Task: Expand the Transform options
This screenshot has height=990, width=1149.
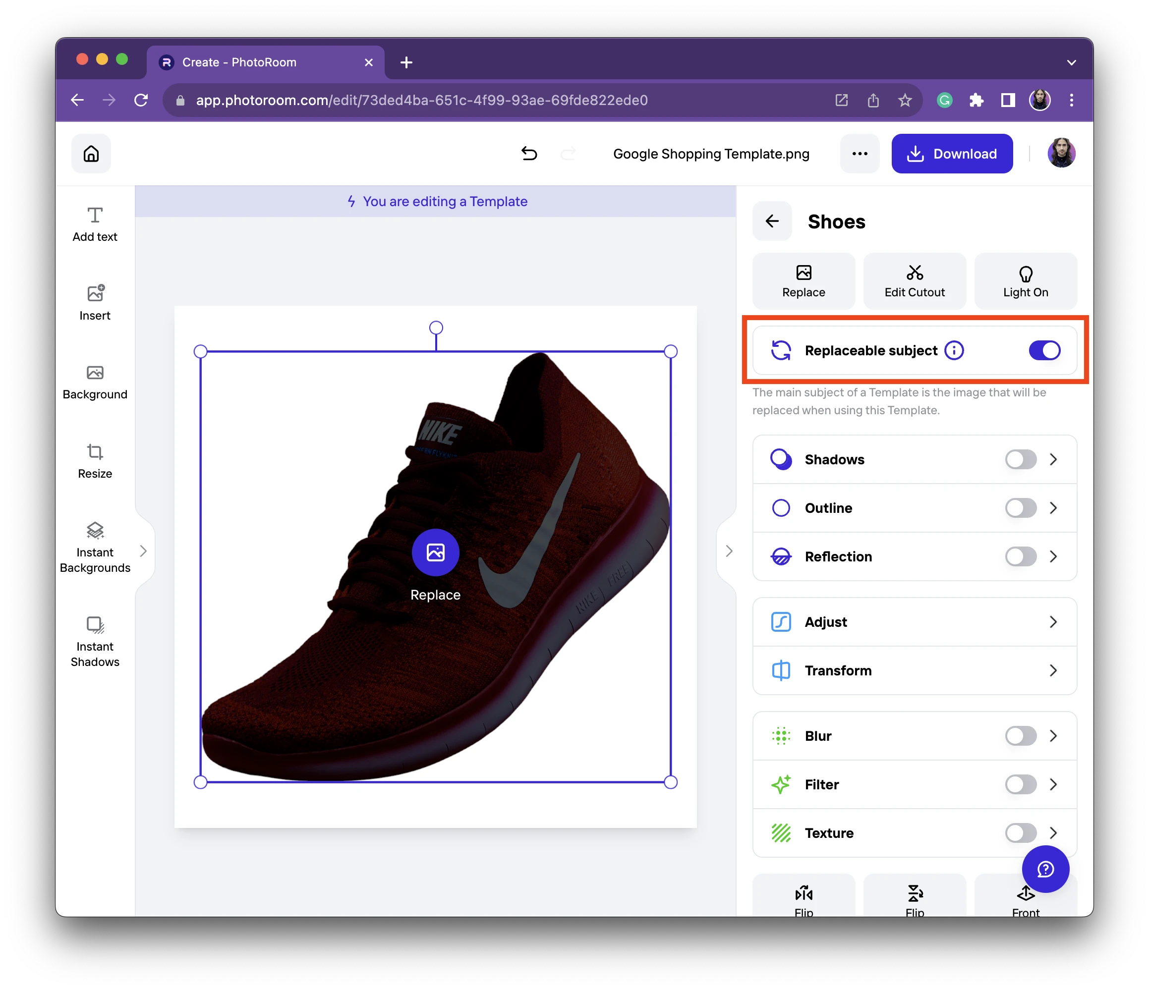Action: tap(915, 670)
